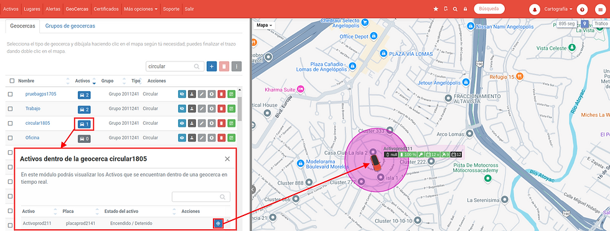Sort popup list by Placa column arrows

(97, 211)
